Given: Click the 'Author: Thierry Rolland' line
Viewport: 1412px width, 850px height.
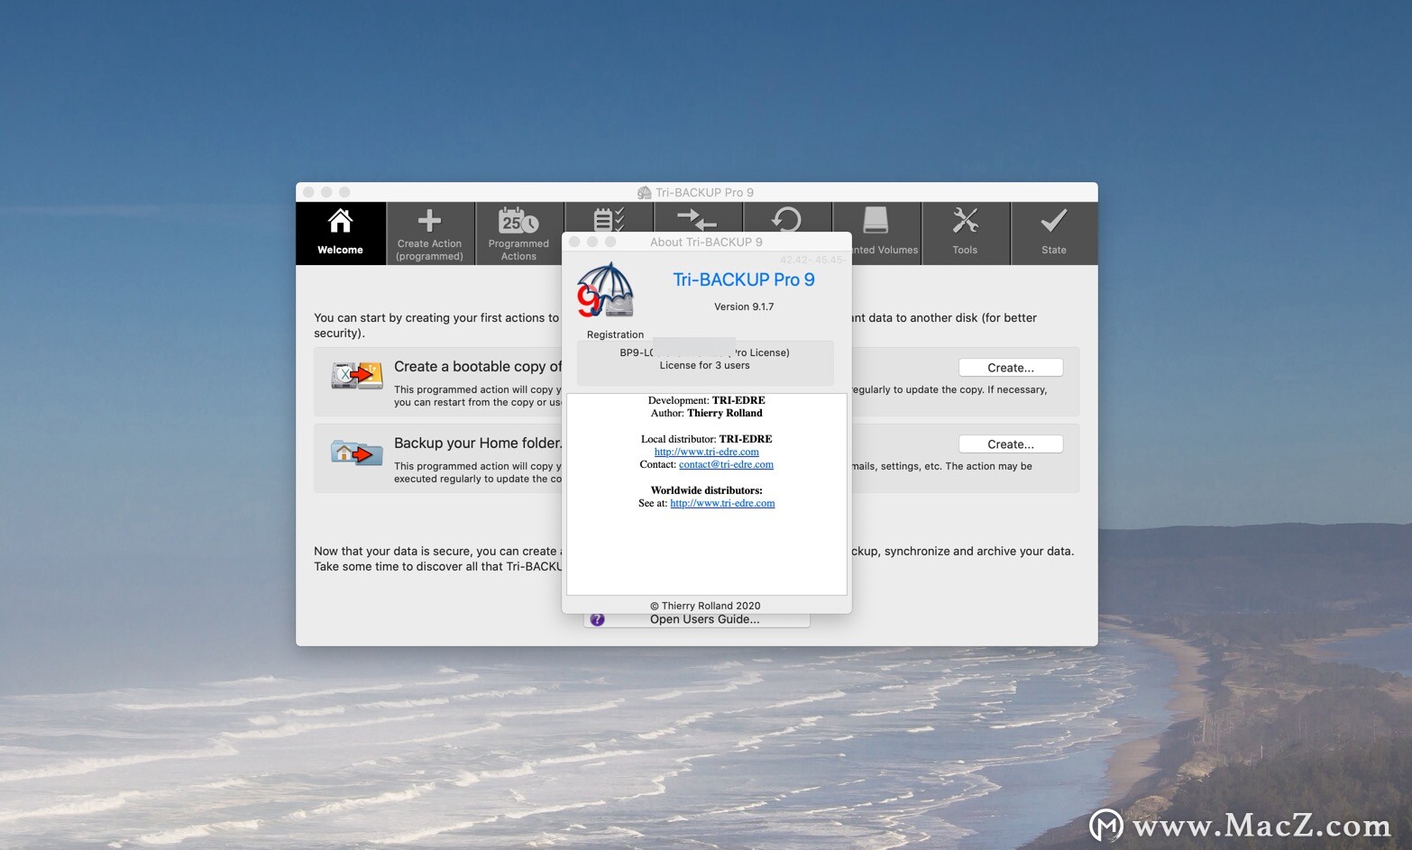Looking at the screenshot, I should pyautogui.click(x=707, y=413).
